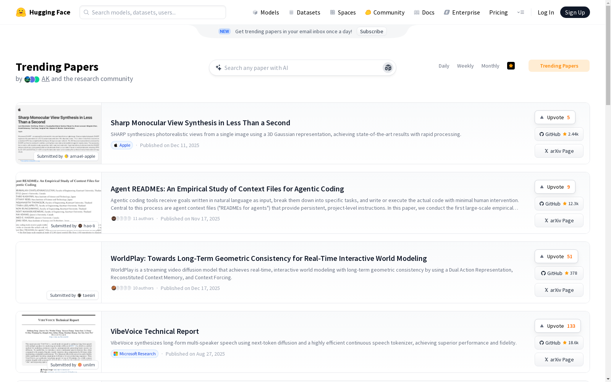Image resolution: width=611 pixels, height=382 pixels.
Task: Click the 'WorldPlay is a streaming video' summary
Action: point(312,274)
